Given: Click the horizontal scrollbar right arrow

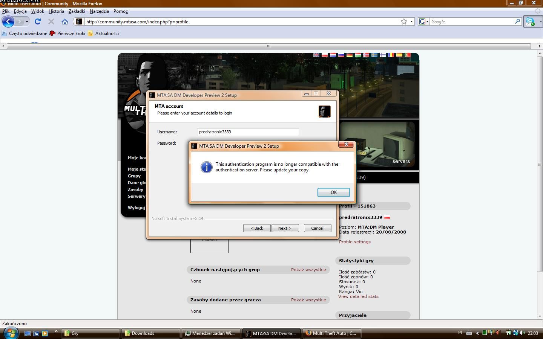Looking at the screenshot, I should pyautogui.click(x=540, y=46).
